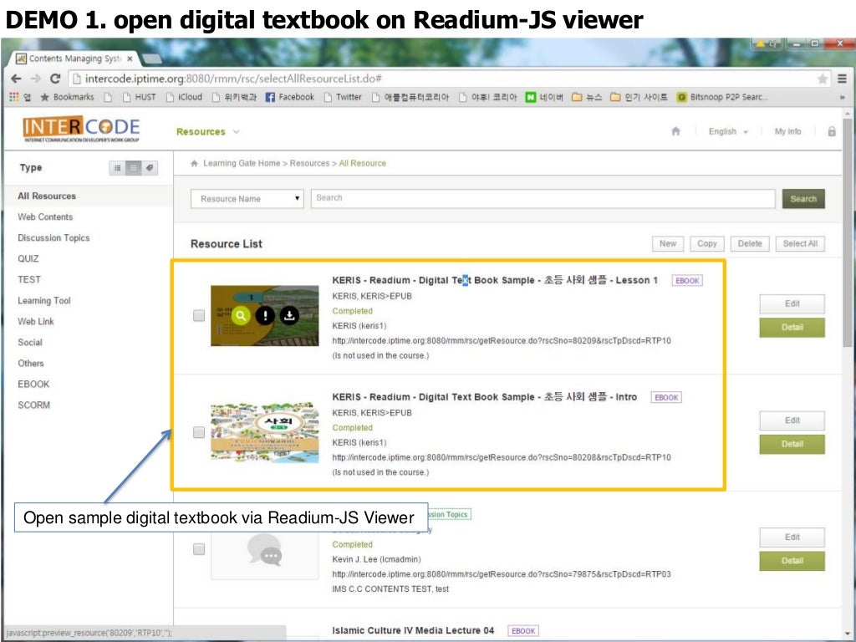Click the Intro textbook cover thumbnail
This screenshot has width=856, height=642.
pyautogui.click(x=265, y=432)
